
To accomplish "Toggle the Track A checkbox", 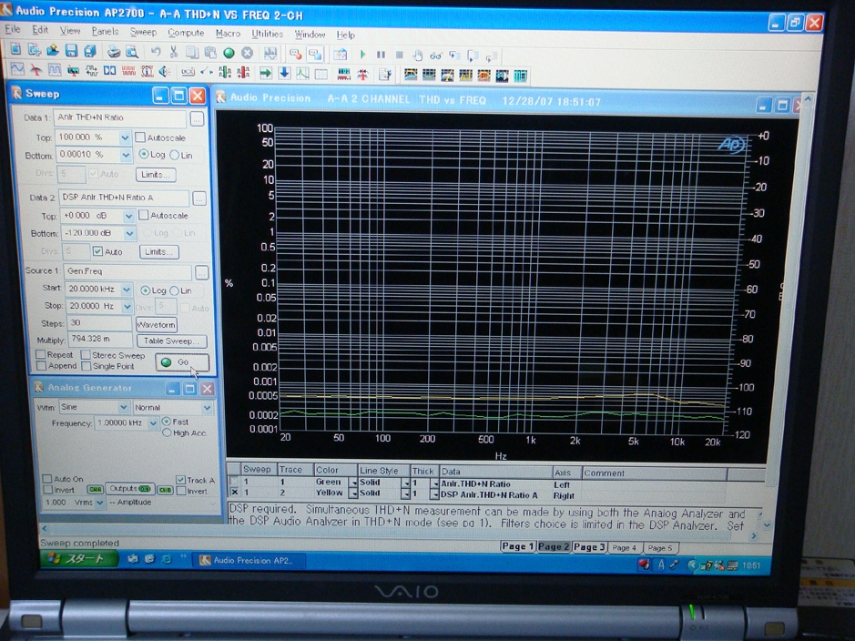I will tap(180, 480).
